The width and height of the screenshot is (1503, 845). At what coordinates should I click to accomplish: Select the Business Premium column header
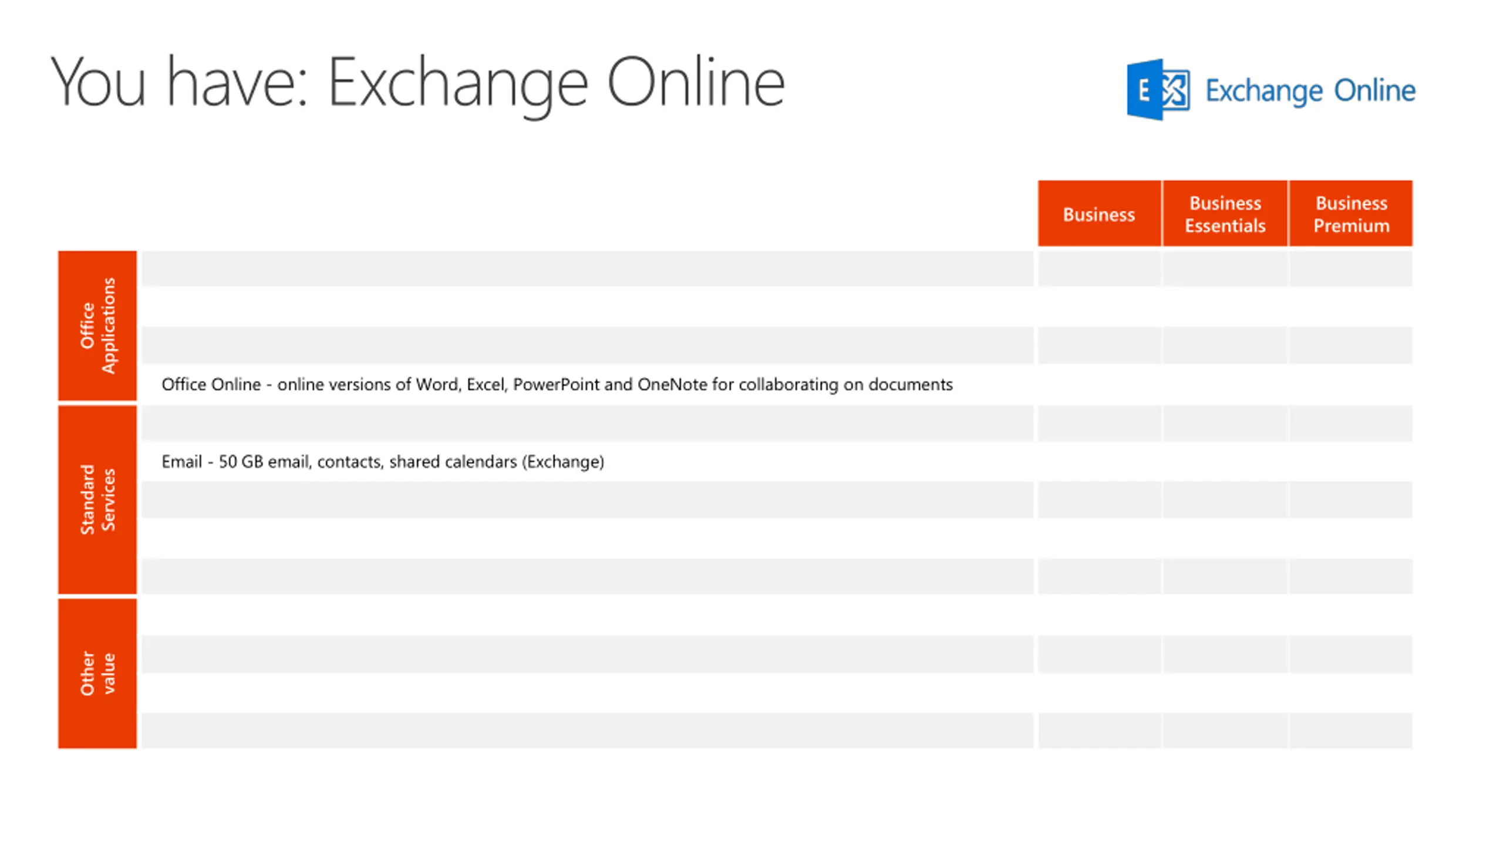click(x=1351, y=214)
